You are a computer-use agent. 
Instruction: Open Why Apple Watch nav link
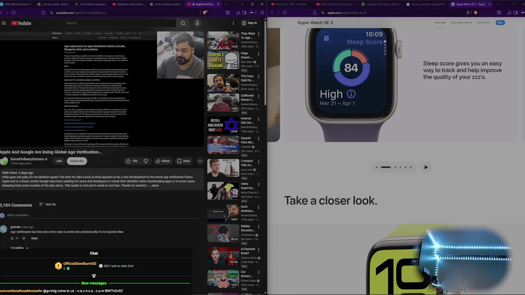pyautogui.click(x=461, y=23)
